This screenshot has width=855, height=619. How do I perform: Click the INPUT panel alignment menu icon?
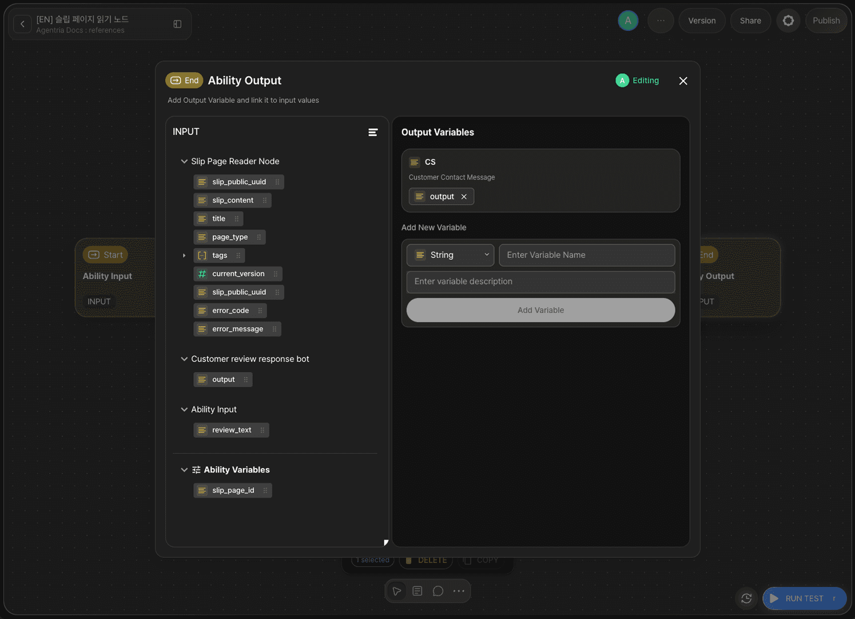click(x=373, y=132)
